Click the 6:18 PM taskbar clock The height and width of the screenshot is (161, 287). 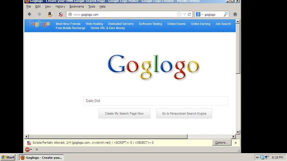pyautogui.click(x=277, y=157)
